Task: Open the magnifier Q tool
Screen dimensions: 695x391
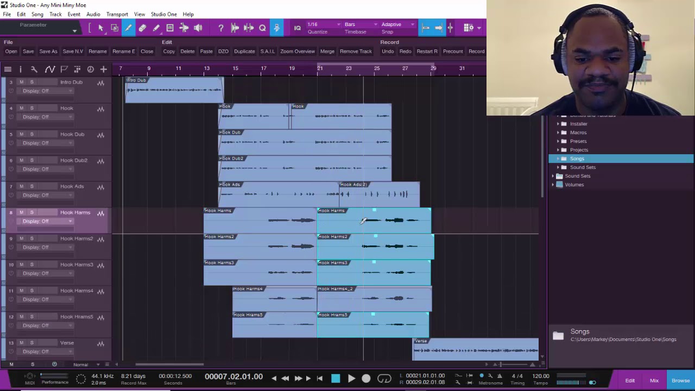Action: click(x=262, y=28)
